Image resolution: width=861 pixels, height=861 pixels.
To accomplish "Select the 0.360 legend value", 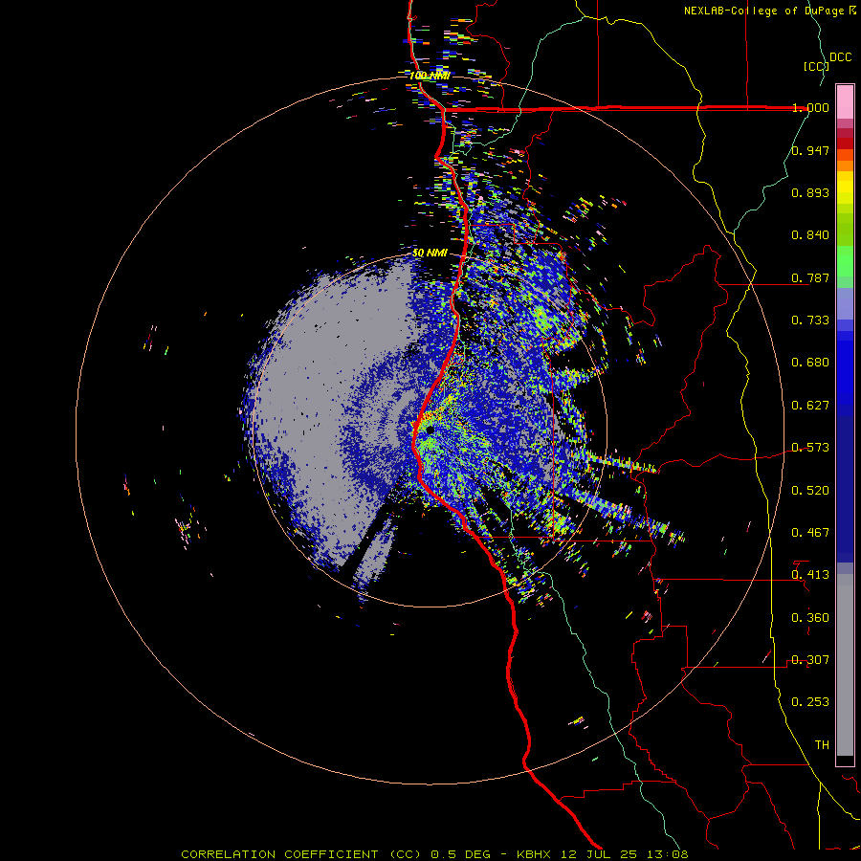I will pos(810,618).
